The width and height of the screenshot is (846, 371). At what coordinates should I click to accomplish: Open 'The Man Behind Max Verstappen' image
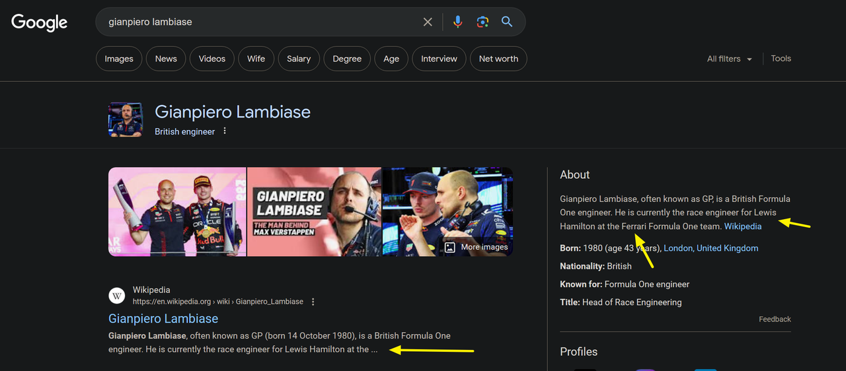pos(314,211)
